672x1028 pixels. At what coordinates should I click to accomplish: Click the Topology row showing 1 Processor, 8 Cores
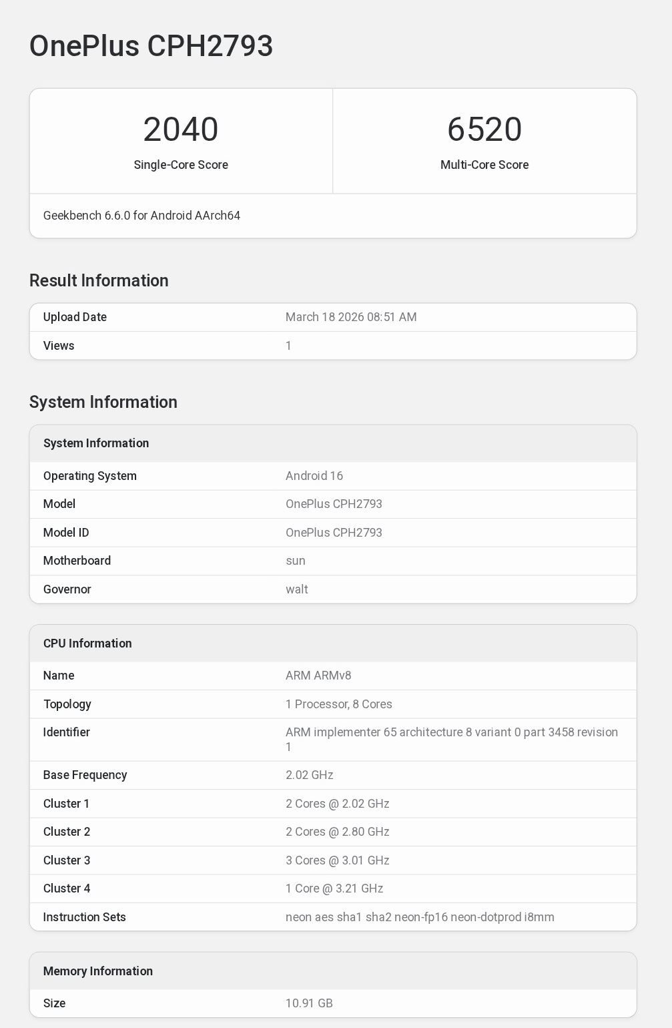point(338,704)
